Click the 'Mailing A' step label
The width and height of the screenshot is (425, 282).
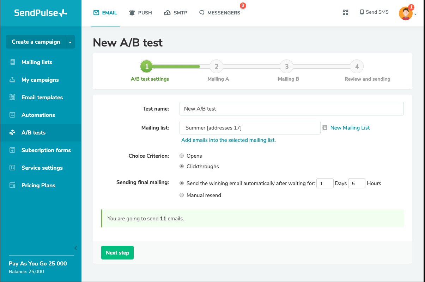coord(218,79)
